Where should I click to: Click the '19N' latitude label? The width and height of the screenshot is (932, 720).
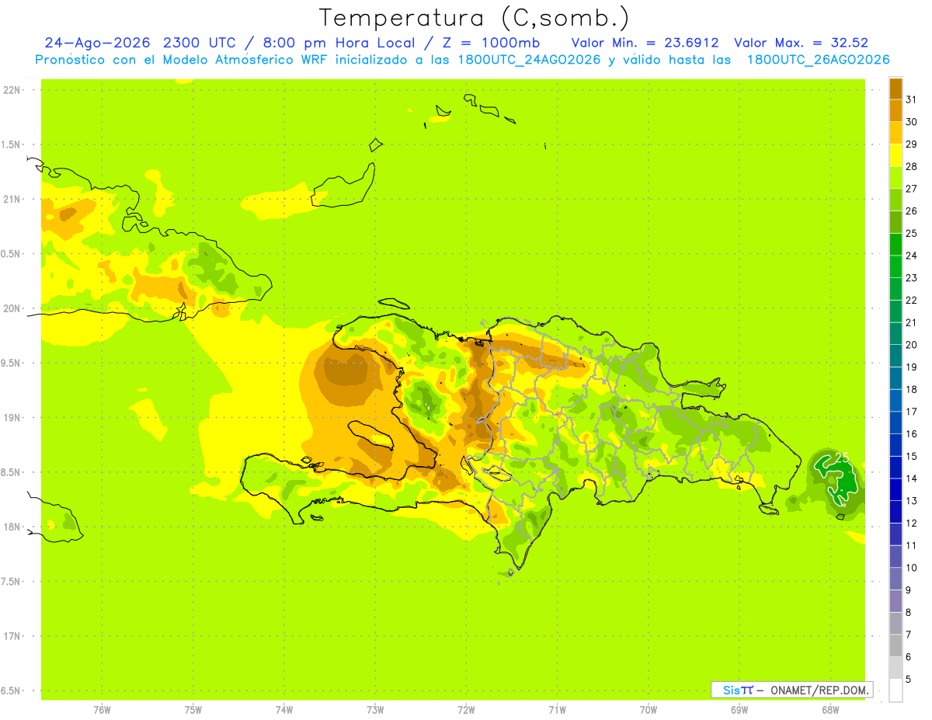[x=12, y=417]
